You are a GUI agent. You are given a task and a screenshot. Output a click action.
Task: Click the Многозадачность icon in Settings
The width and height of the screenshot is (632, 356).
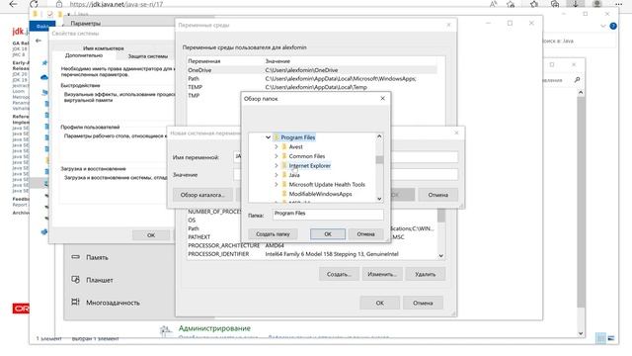[x=75, y=302]
